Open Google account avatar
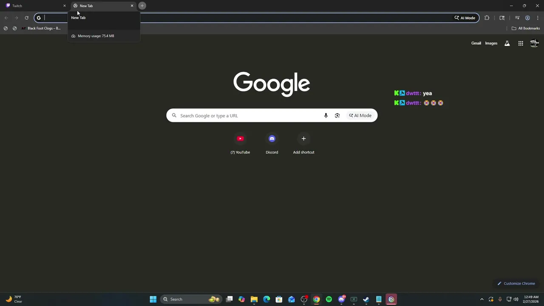The width and height of the screenshot is (544, 306). pos(534,43)
